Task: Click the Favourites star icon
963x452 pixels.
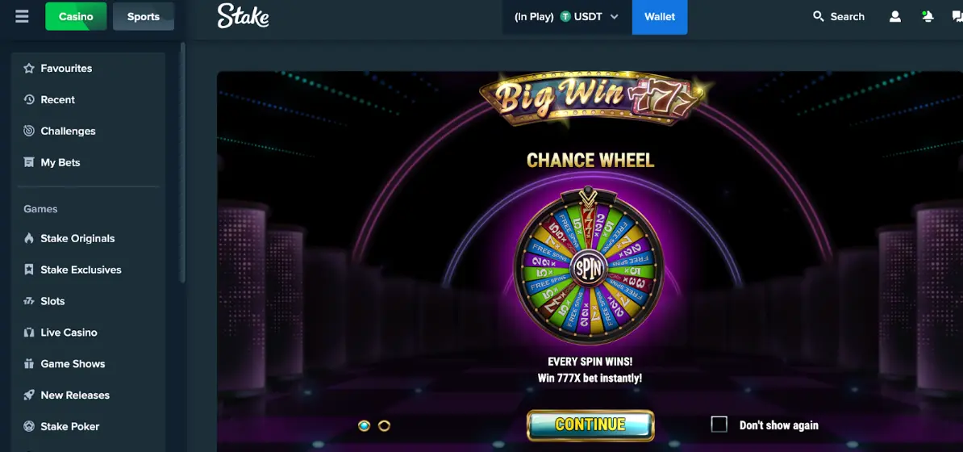Action: 29,69
